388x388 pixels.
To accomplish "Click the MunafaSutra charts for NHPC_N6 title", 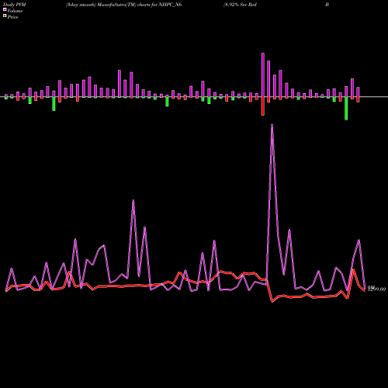I will [123, 5].
